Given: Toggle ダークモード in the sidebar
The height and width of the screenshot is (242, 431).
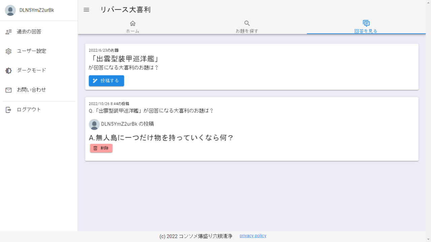Looking at the screenshot, I should click(x=32, y=71).
